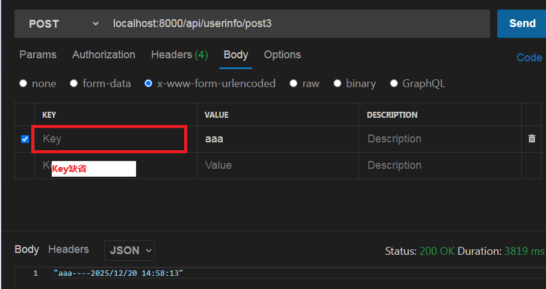Select the 'raw' body type radio
This screenshot has width=546, height=289.
tap(294, 84)
